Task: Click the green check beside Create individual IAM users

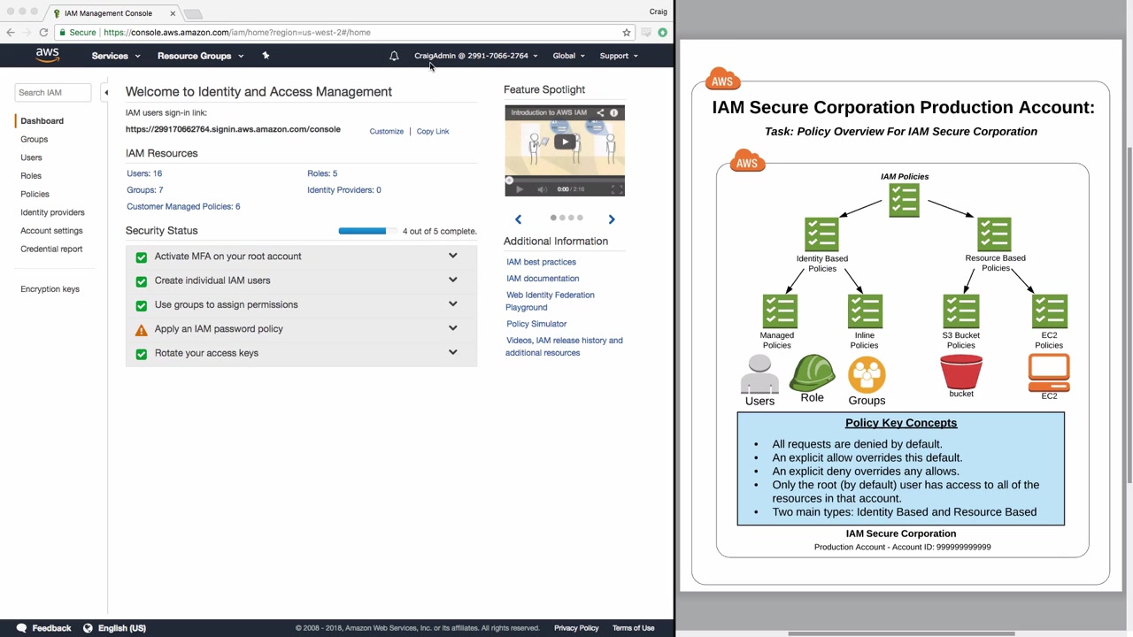Action: 142,280
